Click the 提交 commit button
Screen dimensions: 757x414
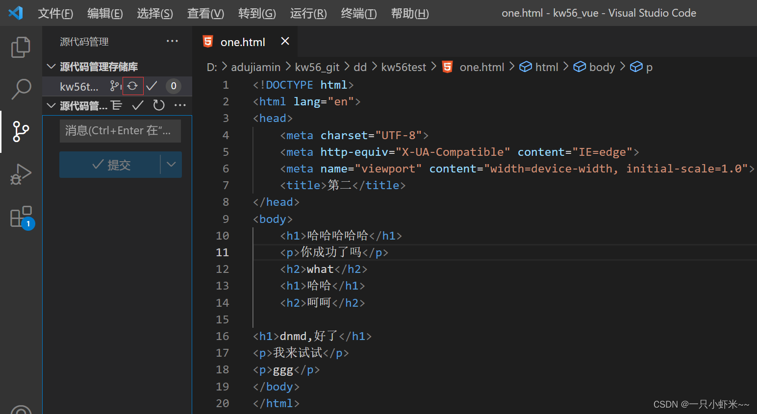[110, 165]
